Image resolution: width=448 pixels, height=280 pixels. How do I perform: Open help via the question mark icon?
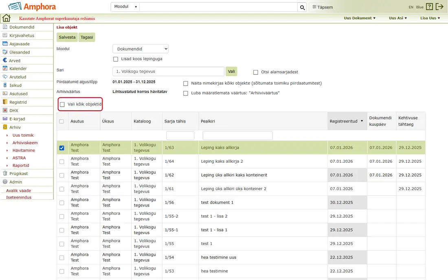(x=429, y=7)
